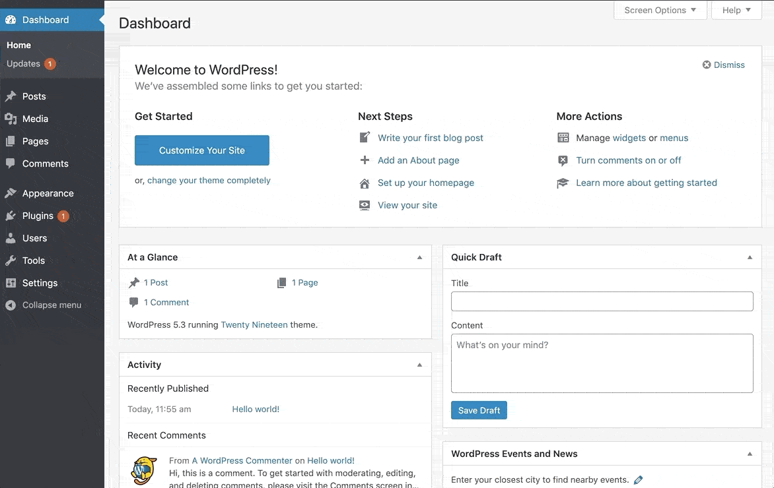Click the Write your first blog post link
This screenshot has height=488, width=774.
431,138
